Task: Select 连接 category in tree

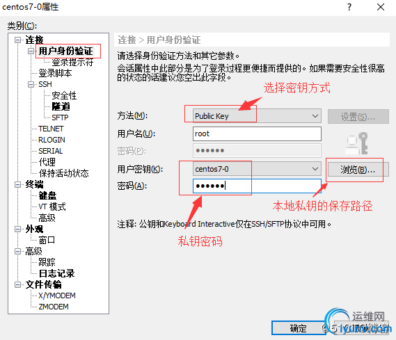Action: pos(34,40)
